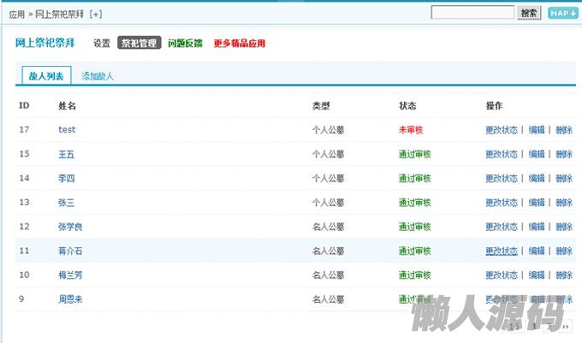582x343 pixels.
Task: Click the search input field
Action: 472,13
